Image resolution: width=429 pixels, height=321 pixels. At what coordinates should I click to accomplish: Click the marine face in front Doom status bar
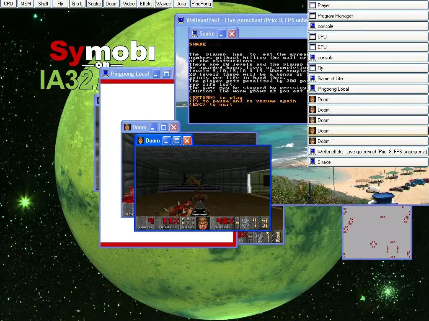[x=203, y=223]
